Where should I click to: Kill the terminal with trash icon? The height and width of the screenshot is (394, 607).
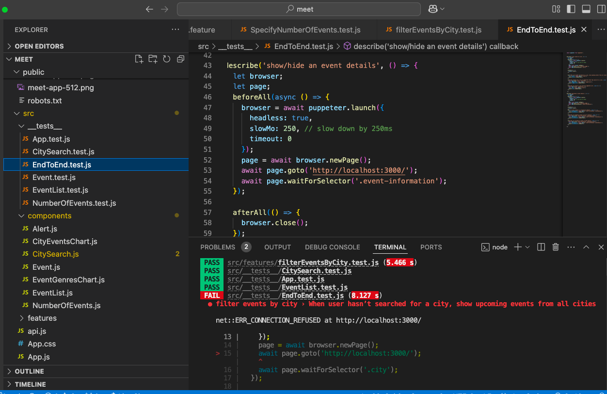556,247
